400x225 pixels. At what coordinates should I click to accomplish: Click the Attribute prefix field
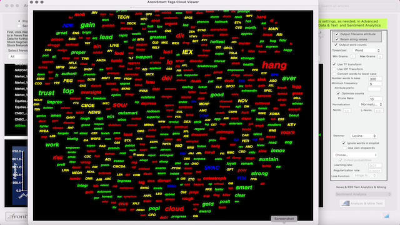(x=374, y=89)
